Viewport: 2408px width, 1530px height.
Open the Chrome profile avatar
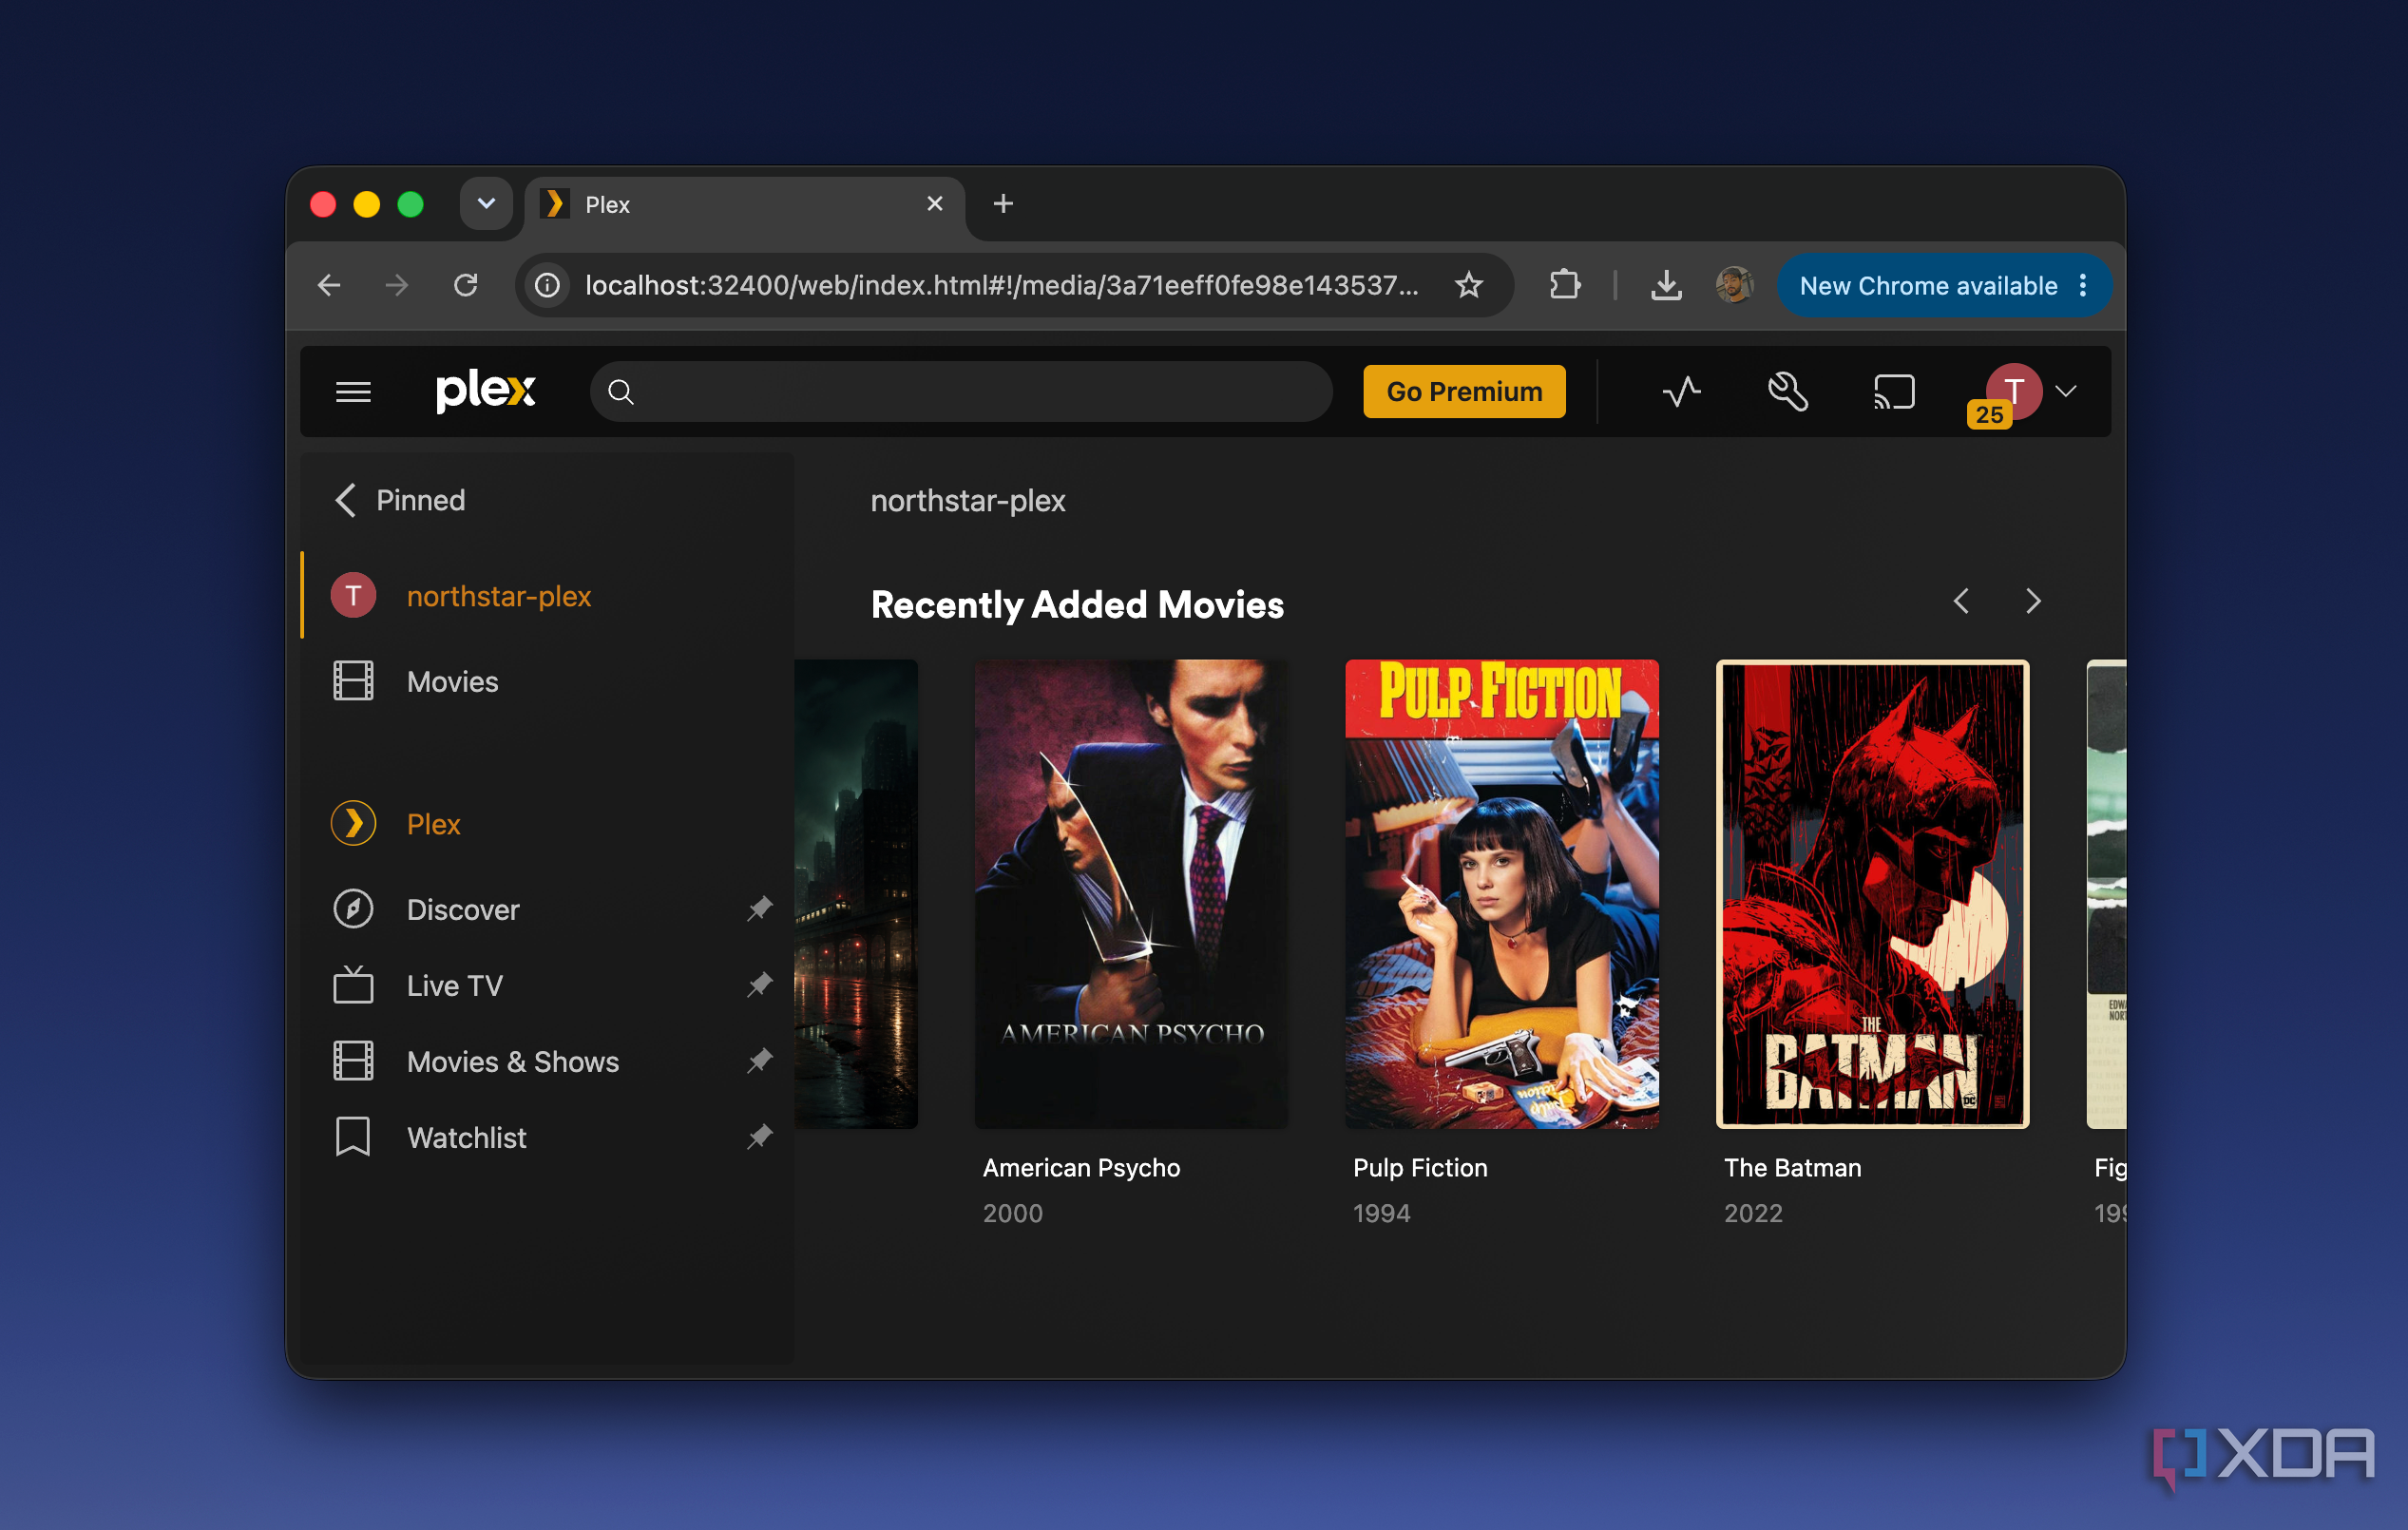(x=1734, y=286)
